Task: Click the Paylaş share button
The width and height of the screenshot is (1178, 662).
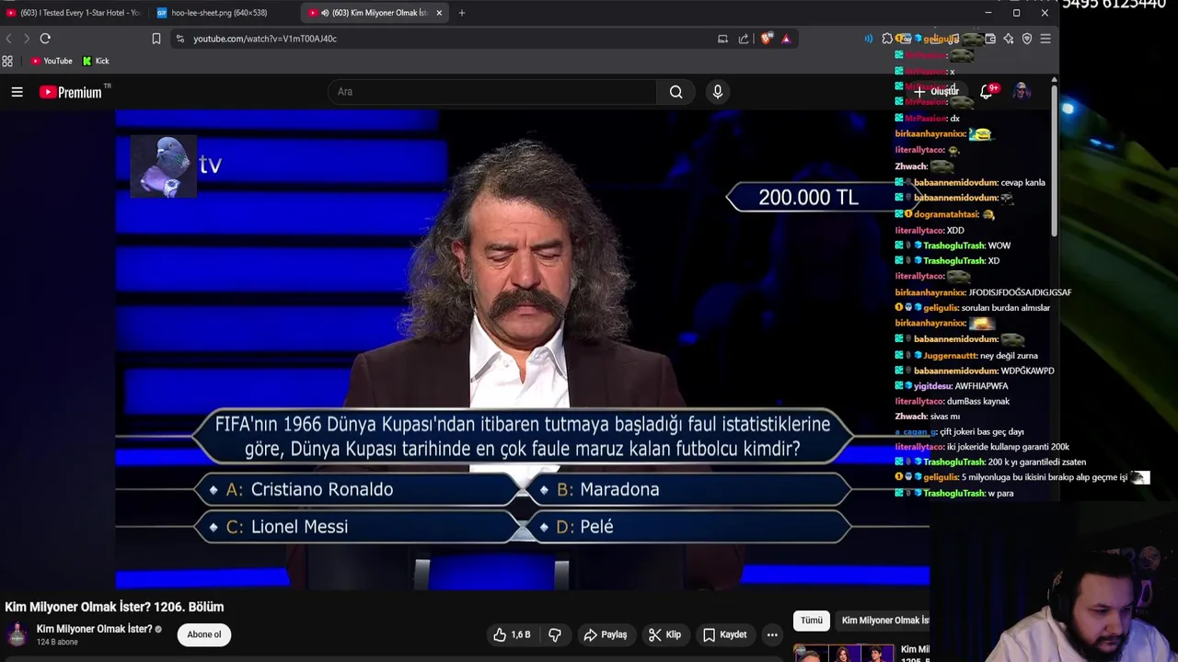Action: click(x=606, y=634)
